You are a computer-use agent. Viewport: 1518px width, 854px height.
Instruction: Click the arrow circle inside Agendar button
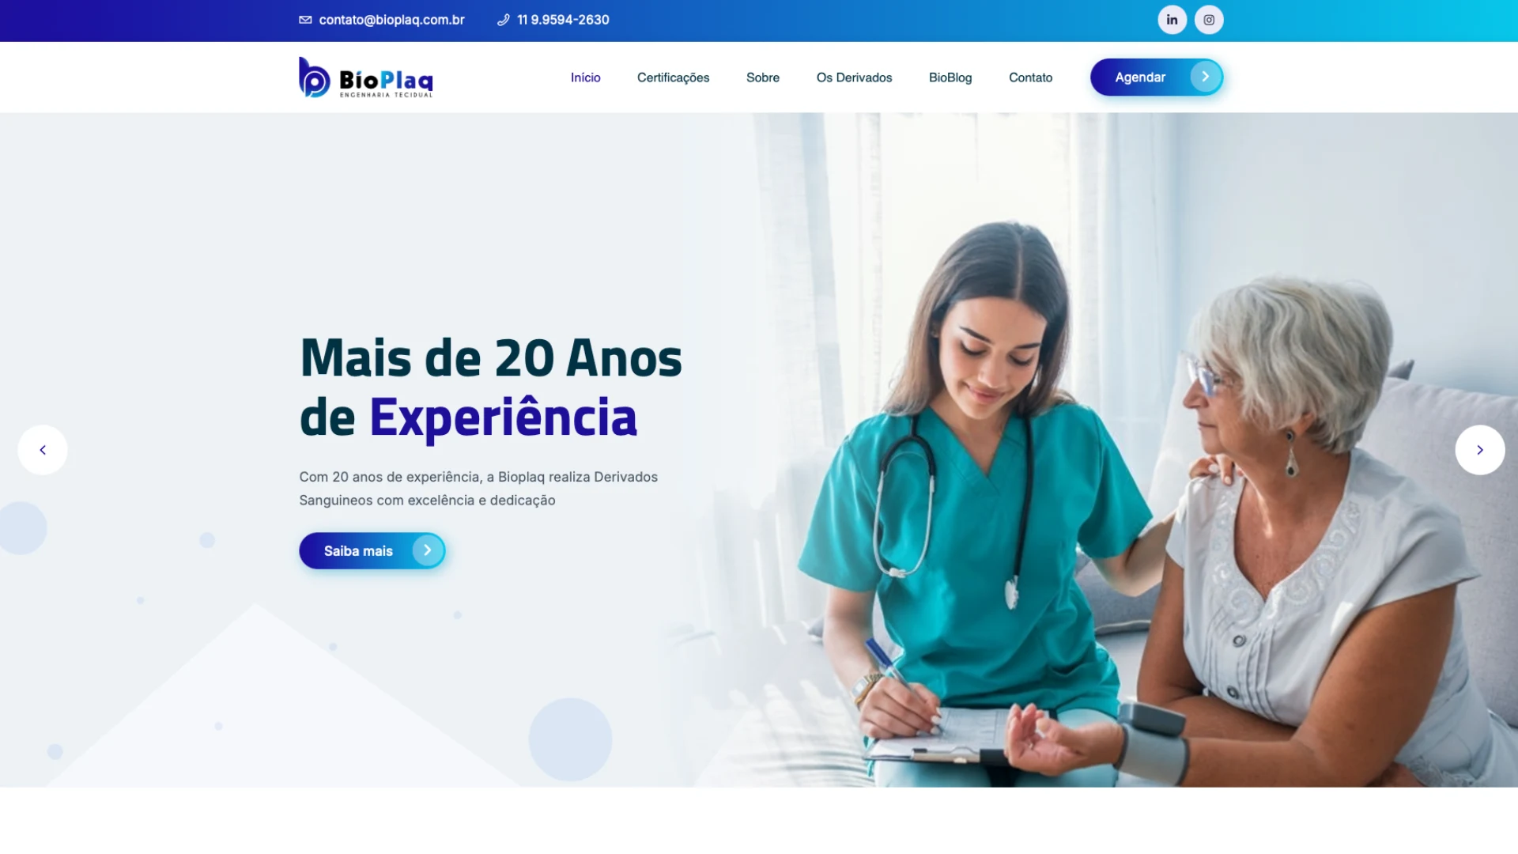1205,77
